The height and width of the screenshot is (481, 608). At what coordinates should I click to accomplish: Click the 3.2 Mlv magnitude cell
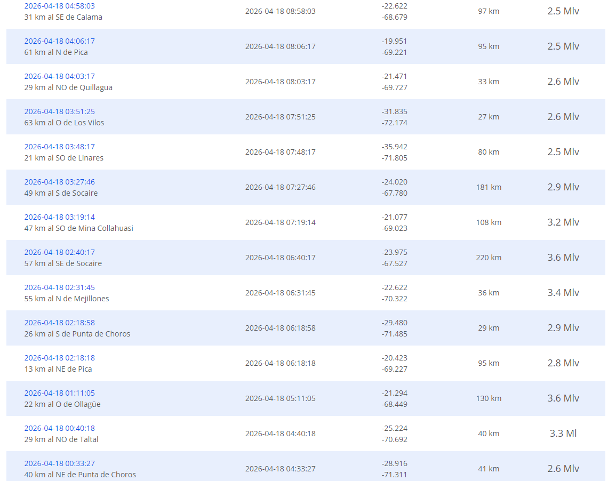click(x=563, y=222)
